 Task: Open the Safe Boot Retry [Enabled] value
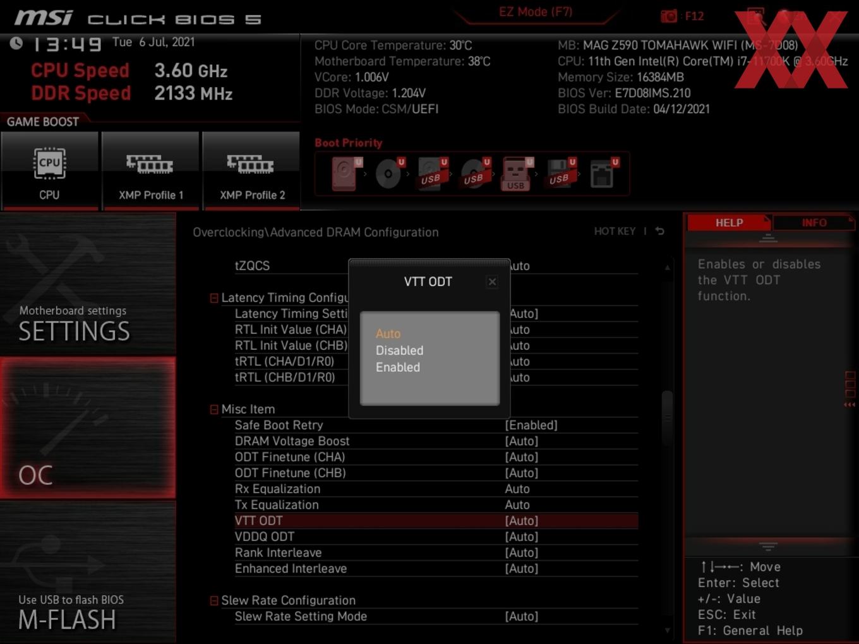tap(531, 426)
